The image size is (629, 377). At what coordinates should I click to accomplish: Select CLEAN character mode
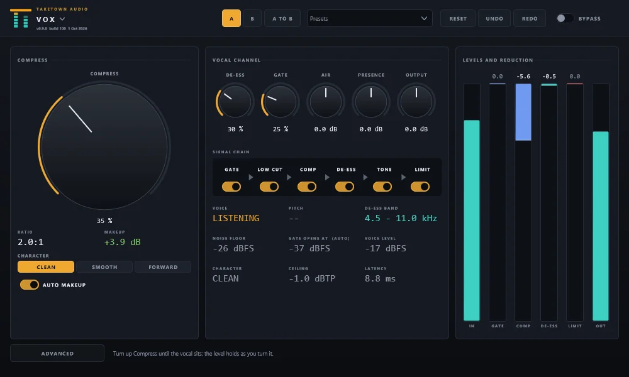pyautogui.click(x=46, y=267)
